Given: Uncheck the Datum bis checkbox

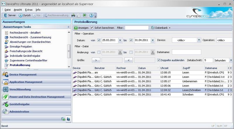Looking at the screenshot, I should 131,40.
